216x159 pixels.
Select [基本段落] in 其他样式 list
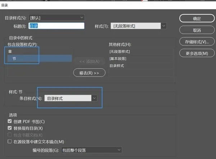(x=141, y=59)
